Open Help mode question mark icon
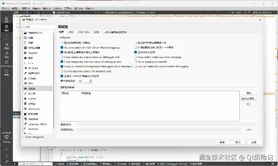 pos(6,72)
